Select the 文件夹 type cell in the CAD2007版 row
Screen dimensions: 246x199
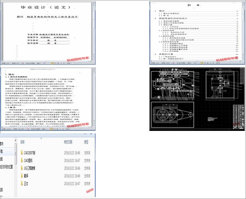point(87,153)
